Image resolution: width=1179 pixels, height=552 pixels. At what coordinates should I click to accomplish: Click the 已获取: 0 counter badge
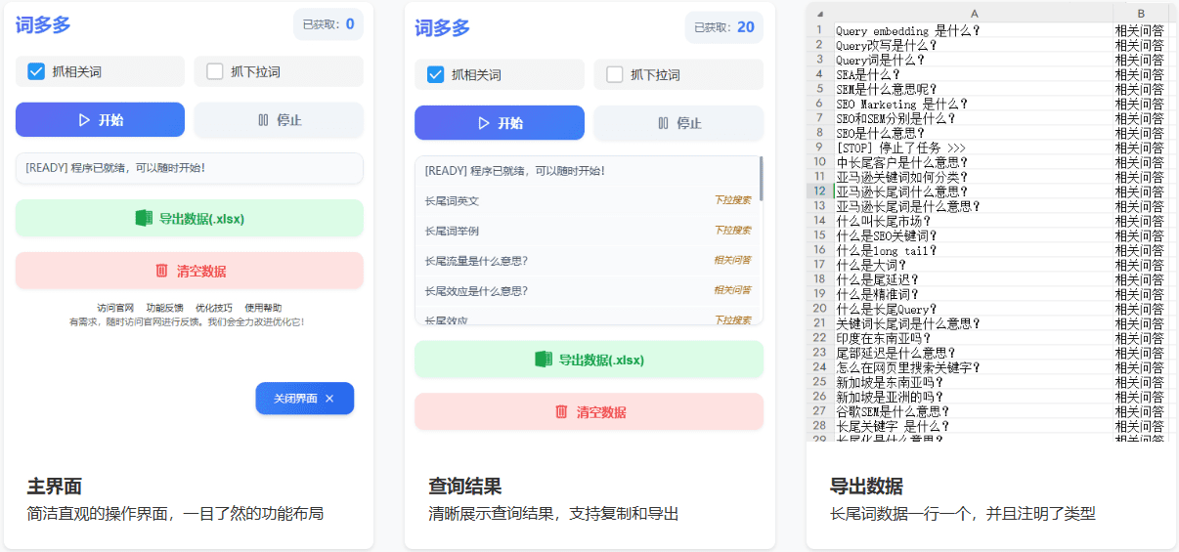[328, 24]
